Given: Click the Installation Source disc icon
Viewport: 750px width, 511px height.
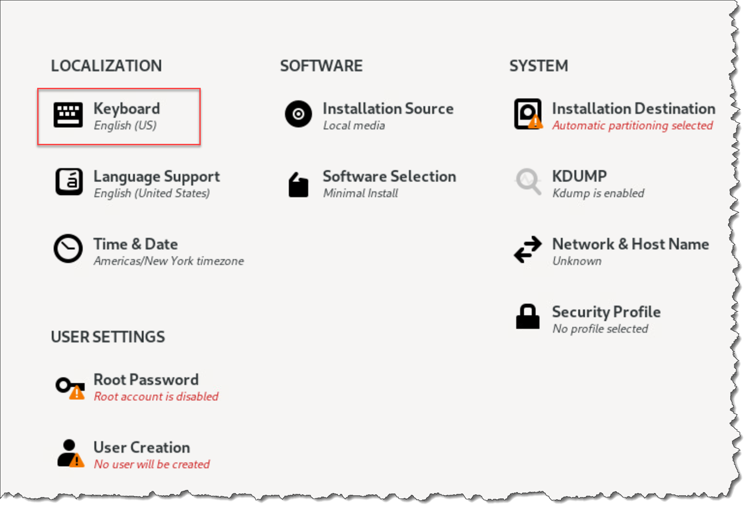Looking at the screenshot, I should pyautogui.click(x=298, y=114).
